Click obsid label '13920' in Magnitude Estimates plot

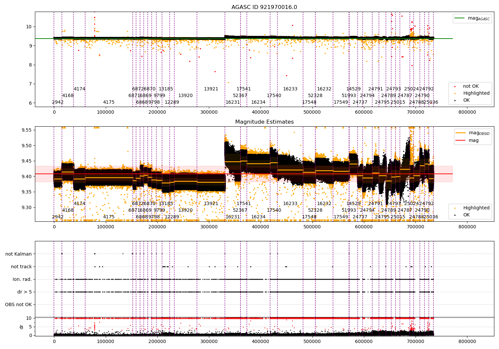(186, 210)
